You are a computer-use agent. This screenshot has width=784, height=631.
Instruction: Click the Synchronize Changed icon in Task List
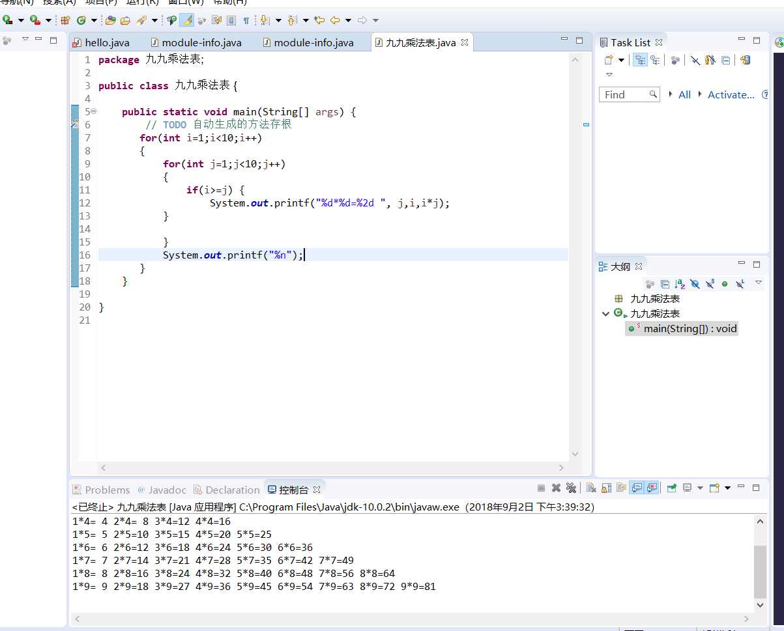[x=745, y=60]
